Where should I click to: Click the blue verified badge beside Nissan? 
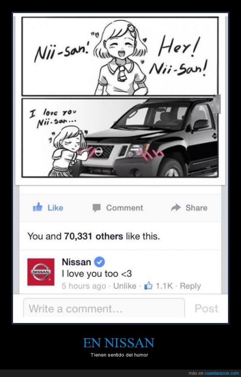[99, 262]
